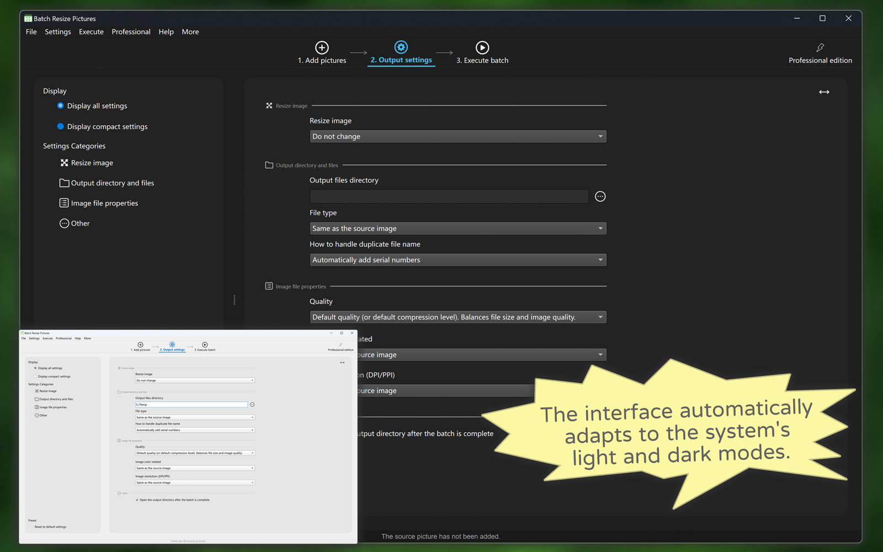The width and height of the screenshot is (883, 552).
Task: Click Batch Resize Pictures app icon in dark title bar
Action: 28,19
